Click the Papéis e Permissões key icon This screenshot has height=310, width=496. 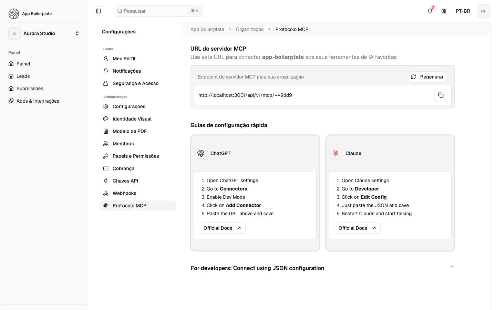106,156
